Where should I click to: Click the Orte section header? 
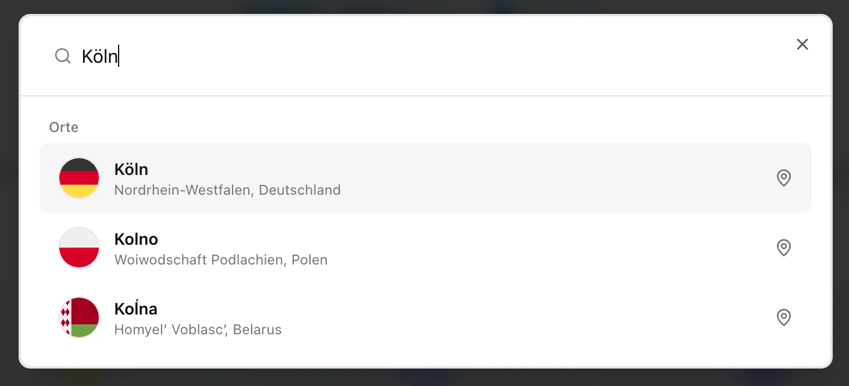point(63,127)
